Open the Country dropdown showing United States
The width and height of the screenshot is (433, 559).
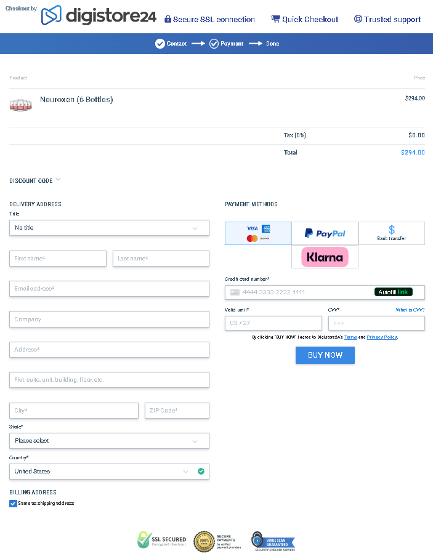pos(109,472)
